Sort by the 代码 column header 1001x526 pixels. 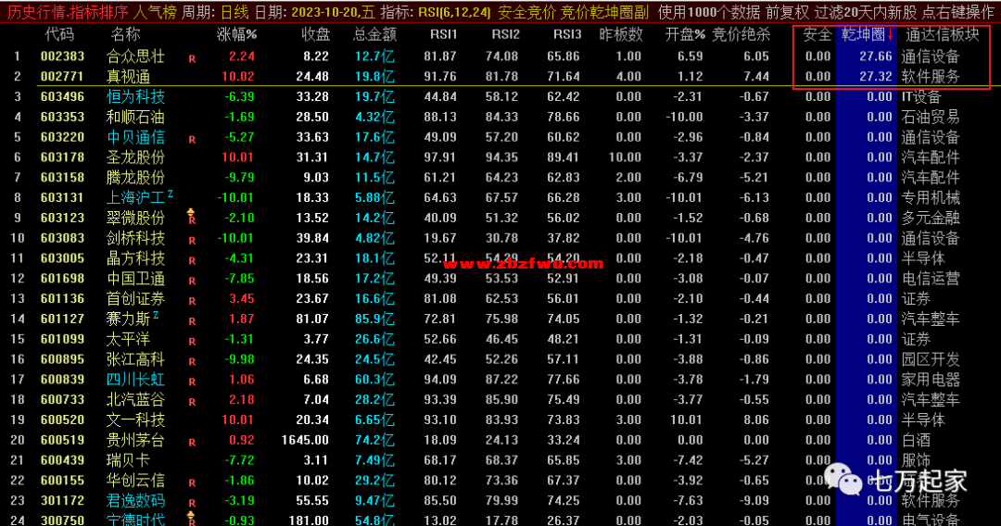pyautogui.click(x=58, y=34)
